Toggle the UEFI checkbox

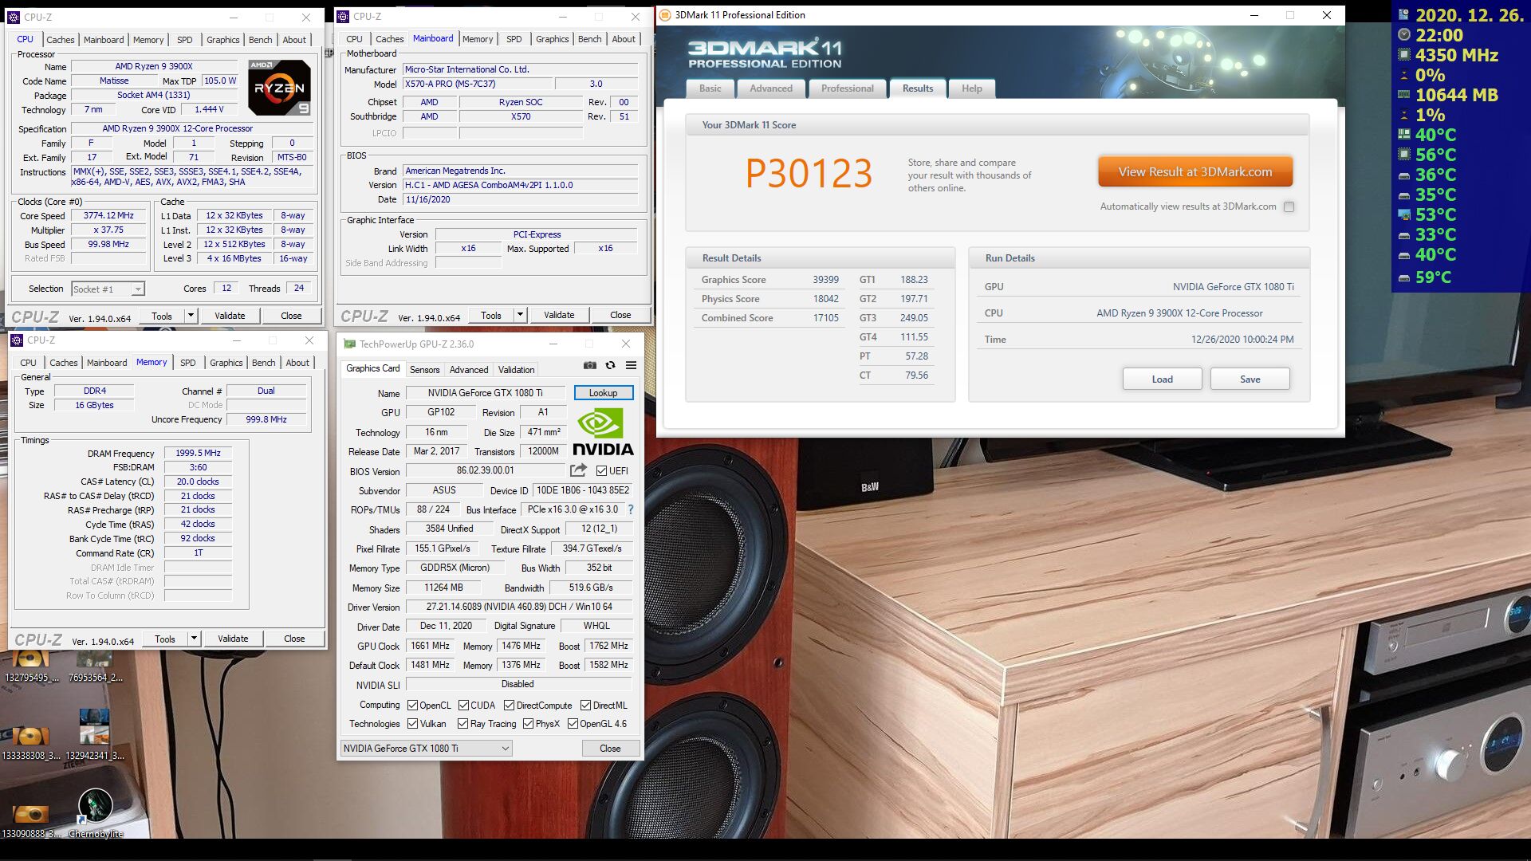(x=602, y=471)
